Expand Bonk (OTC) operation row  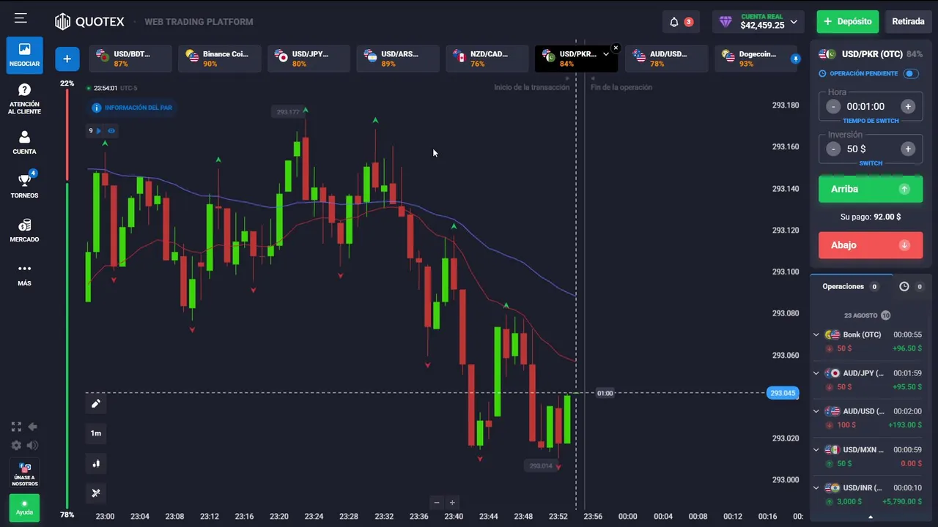click(816, 334)
